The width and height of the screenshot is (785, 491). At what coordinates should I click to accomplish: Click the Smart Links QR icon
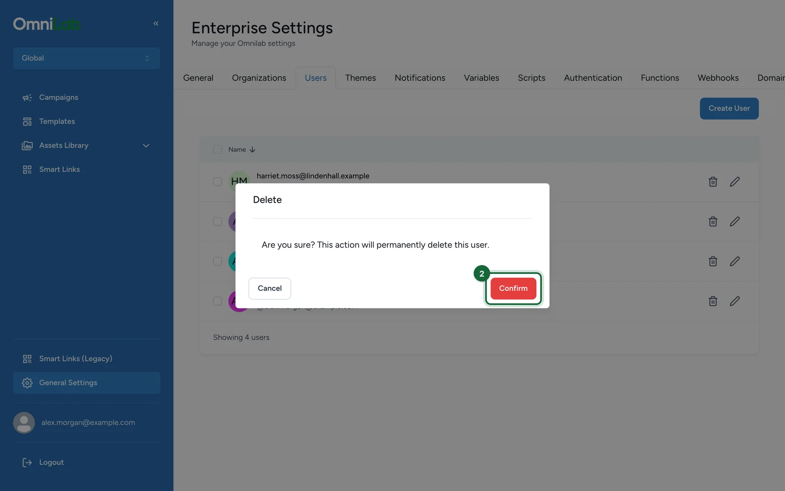(x=27, y=170)
